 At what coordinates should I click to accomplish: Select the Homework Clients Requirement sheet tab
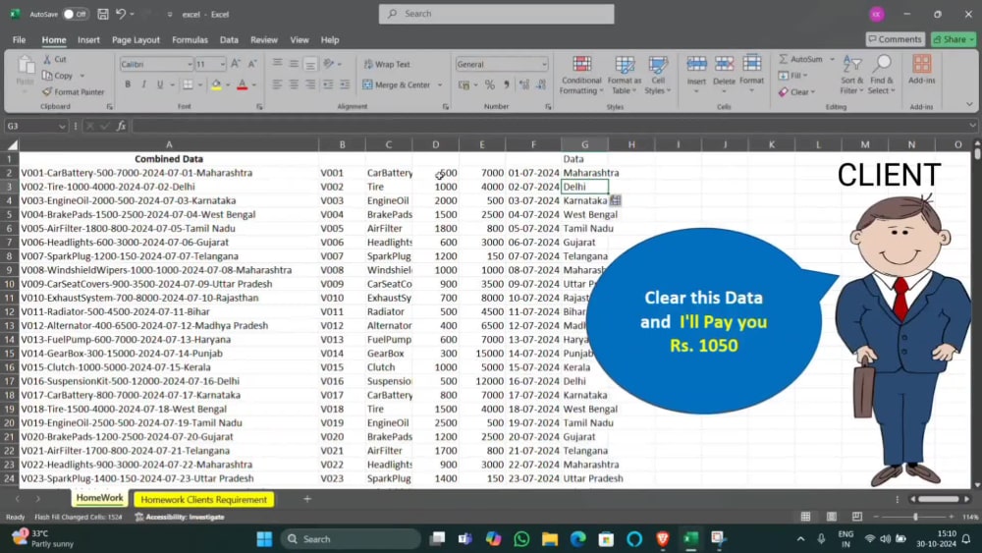(x=203, y=499)
